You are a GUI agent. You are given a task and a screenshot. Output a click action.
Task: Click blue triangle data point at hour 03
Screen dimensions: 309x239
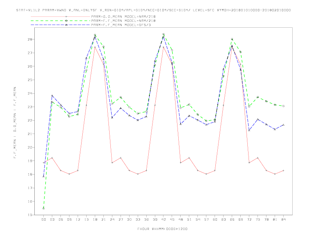click(x=52, y=96)
